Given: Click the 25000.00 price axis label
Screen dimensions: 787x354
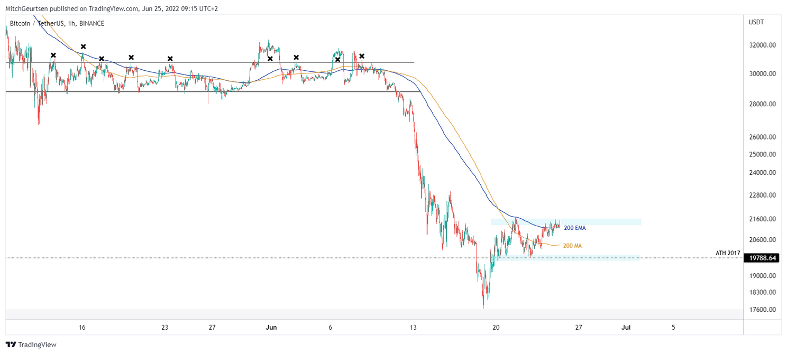Looking at the screenshot, I should 762,155.
